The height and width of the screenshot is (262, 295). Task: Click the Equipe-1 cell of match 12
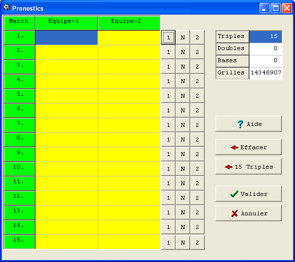tap(66, 198)
